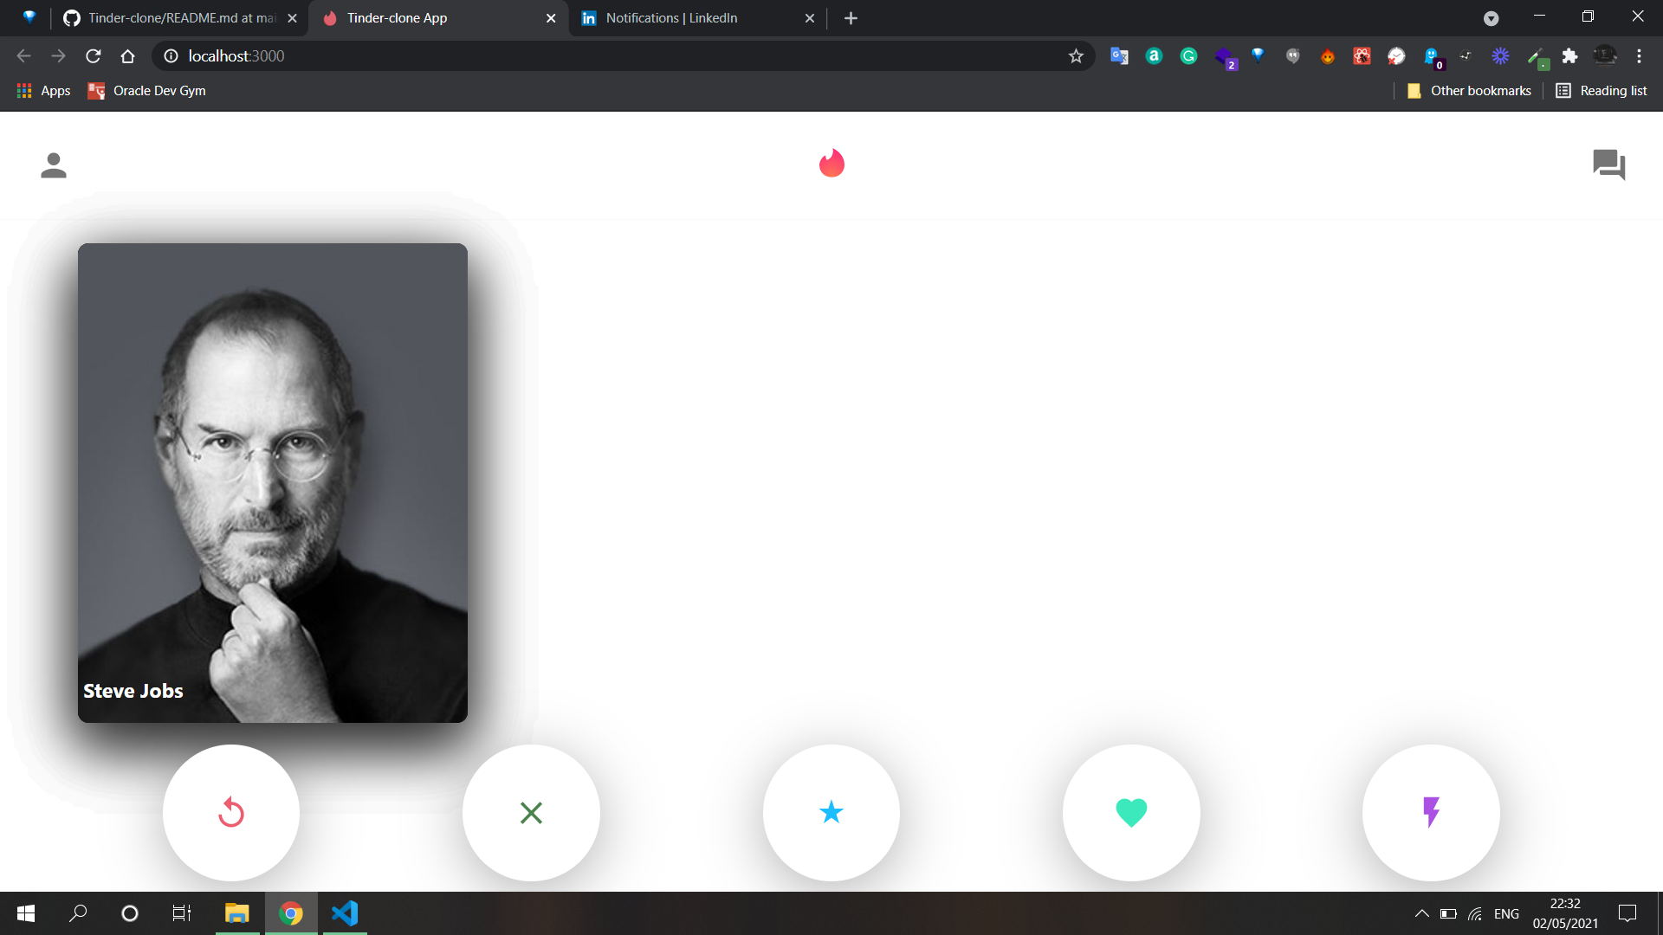Reload the current page

click(94, 56)
